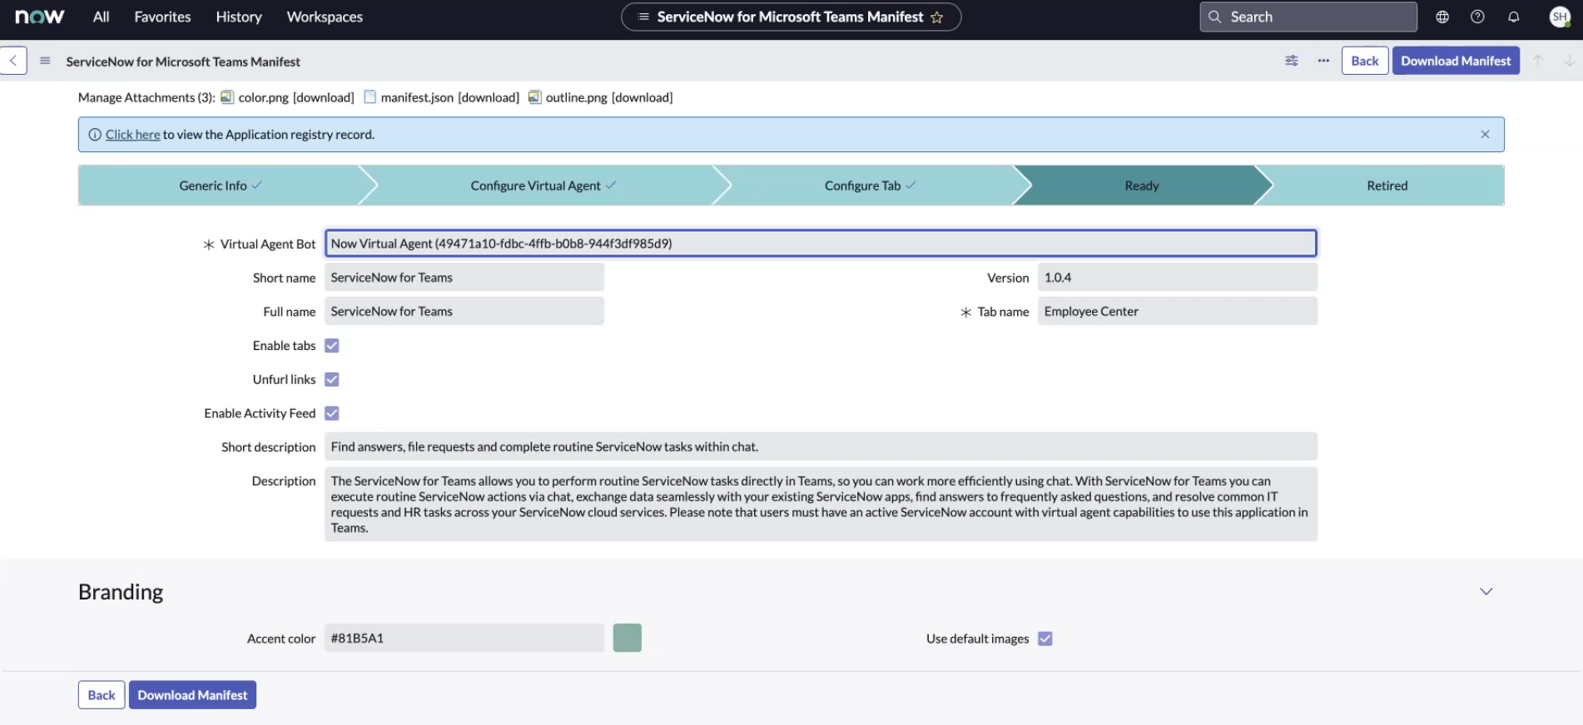Go to next record with down arrow
The width and height of the screenshot is (1583, 725).
point(1569,61)
